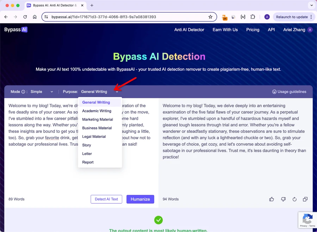Click the gray round extension icon
This screenshot has width=317, height=232.
[234, 17]
